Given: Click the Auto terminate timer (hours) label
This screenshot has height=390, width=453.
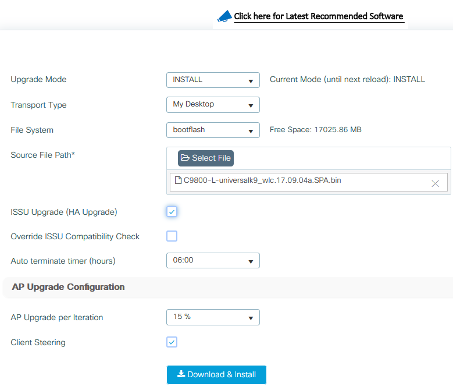Looking at the screenshot, I should click(63, 261).
